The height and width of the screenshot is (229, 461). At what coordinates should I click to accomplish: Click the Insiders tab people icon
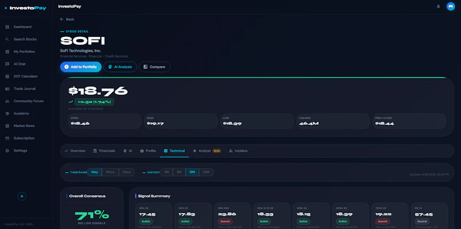coord(231,151)
